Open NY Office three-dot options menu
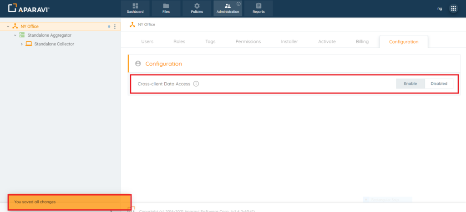 click(115, 26)
